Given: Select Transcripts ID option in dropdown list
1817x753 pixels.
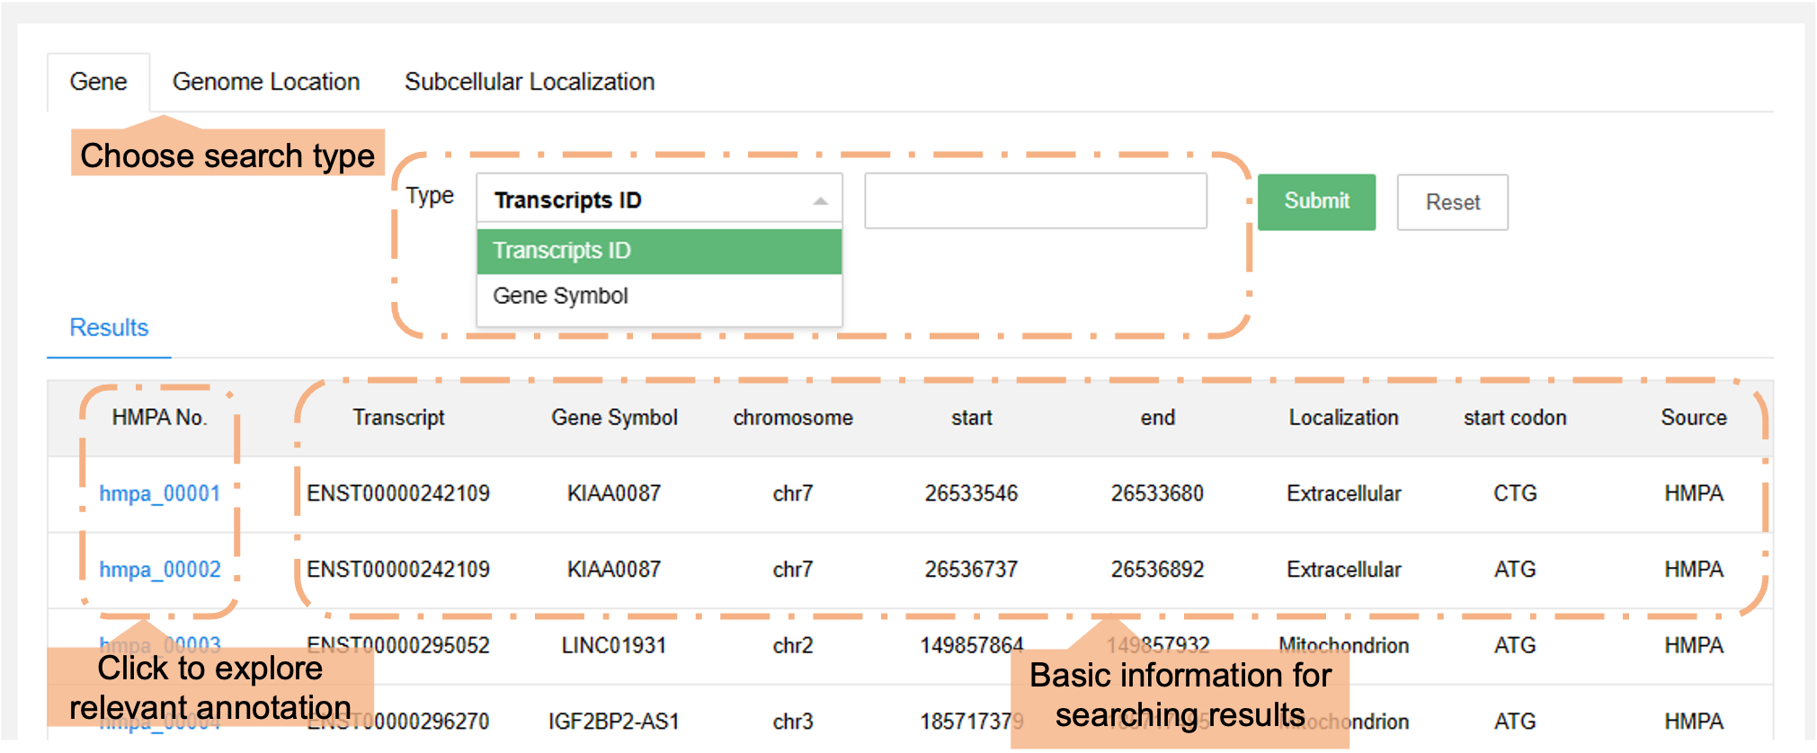Looking at the screenshot, I should pyautogui.click(x=658, y=251).
